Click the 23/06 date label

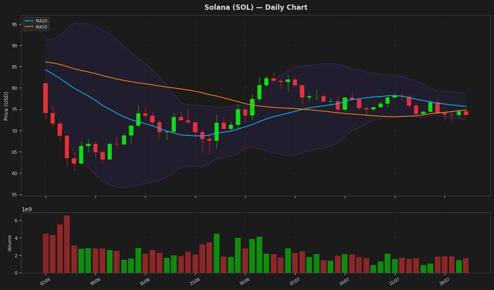coord(195,281)
